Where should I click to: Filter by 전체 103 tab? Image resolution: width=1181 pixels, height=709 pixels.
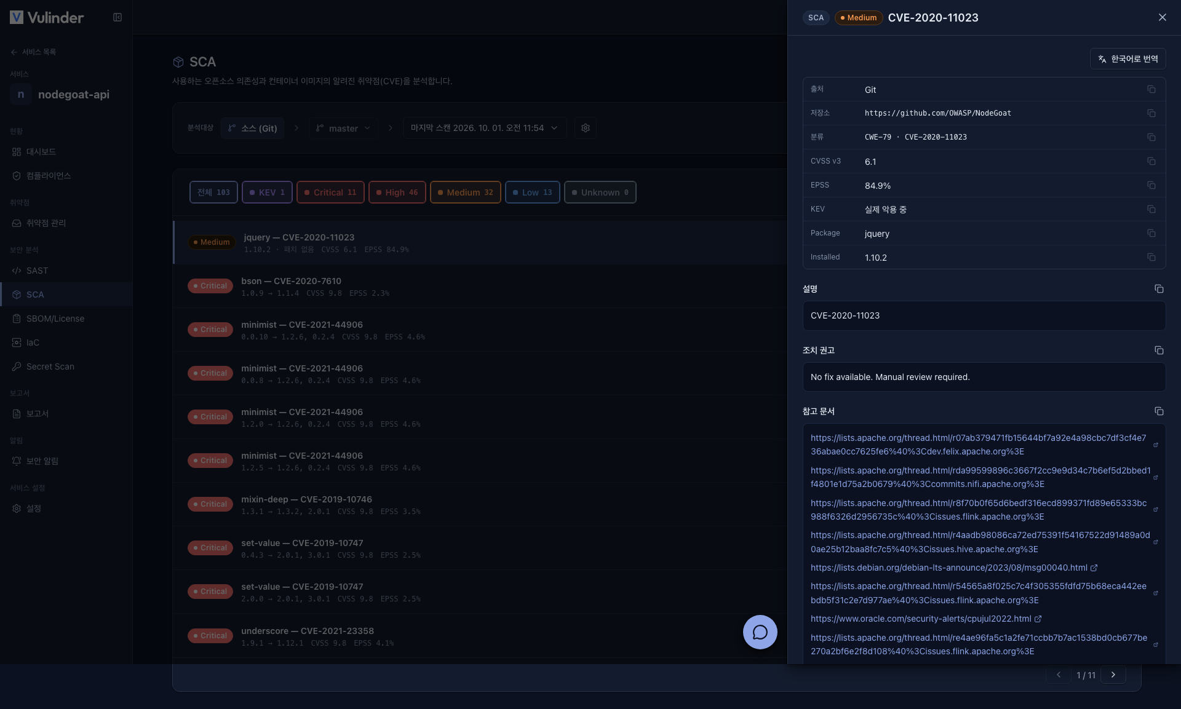tap(213, 192)
